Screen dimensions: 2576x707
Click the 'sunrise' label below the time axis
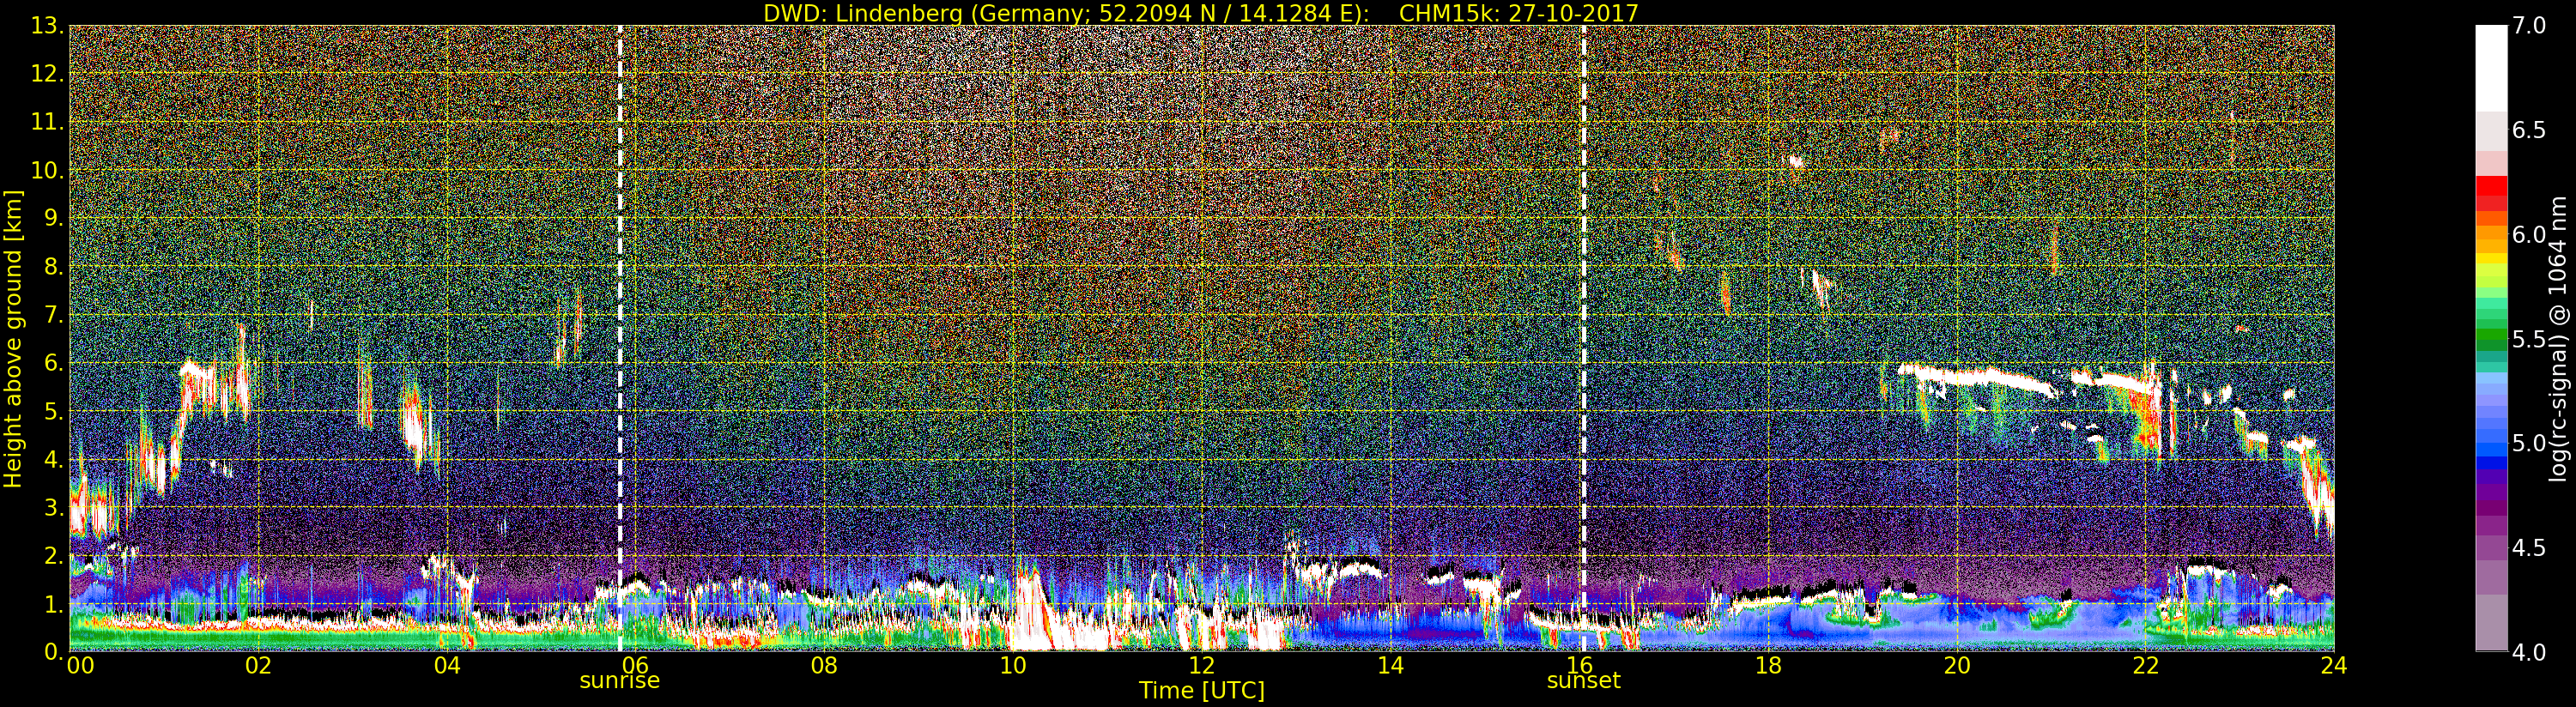pyautogui.click(x=620, y=681)
